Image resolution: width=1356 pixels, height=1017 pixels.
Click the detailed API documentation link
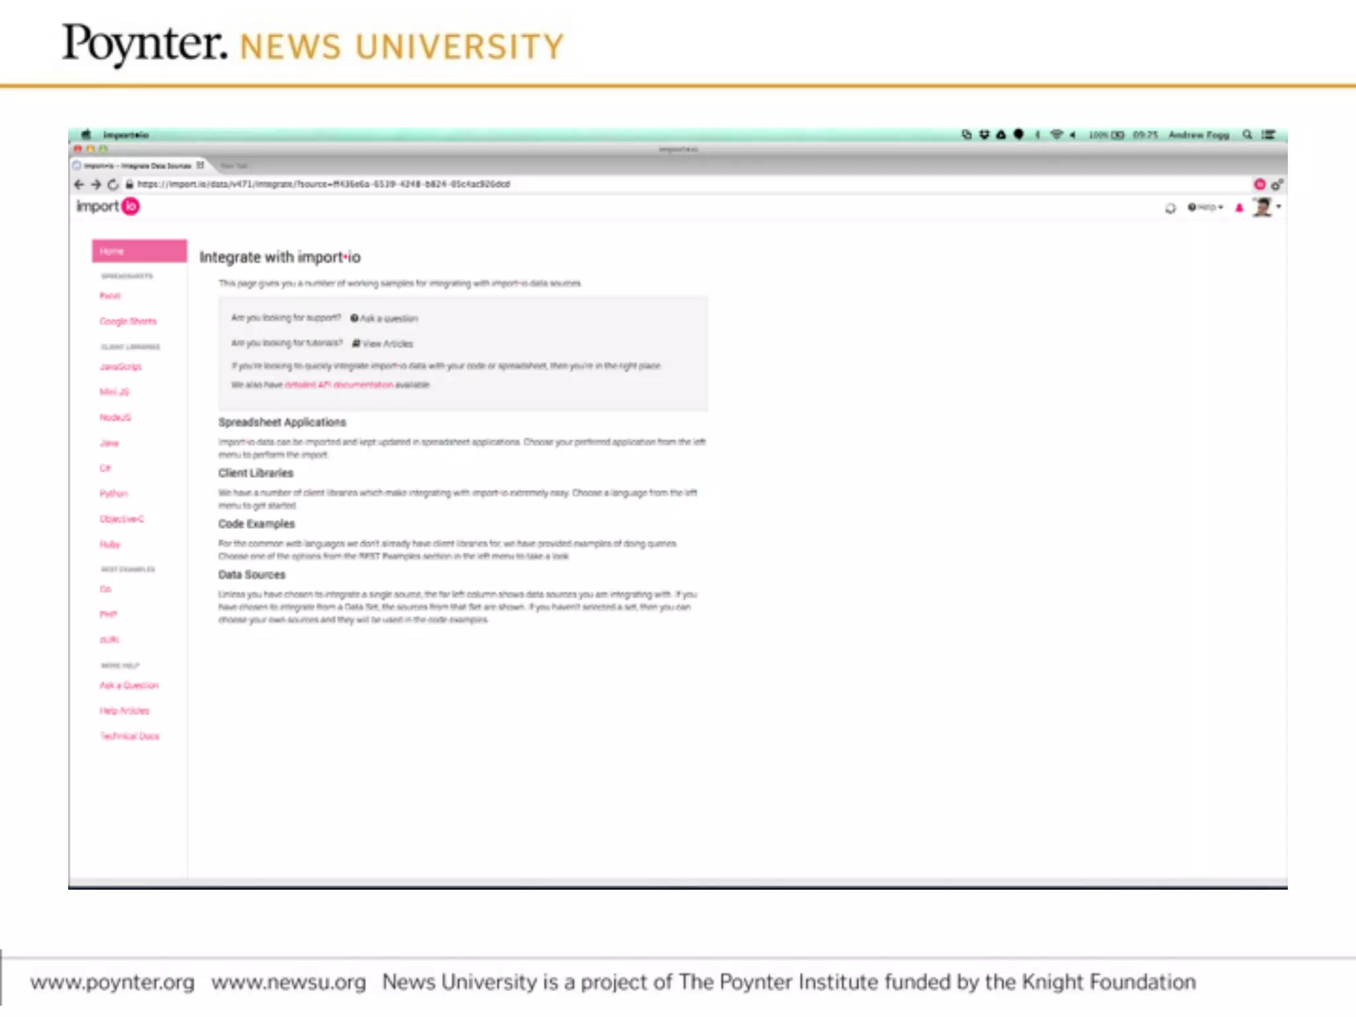point(339,385)
